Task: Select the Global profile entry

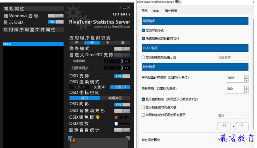Action: [x=33, y=44]
